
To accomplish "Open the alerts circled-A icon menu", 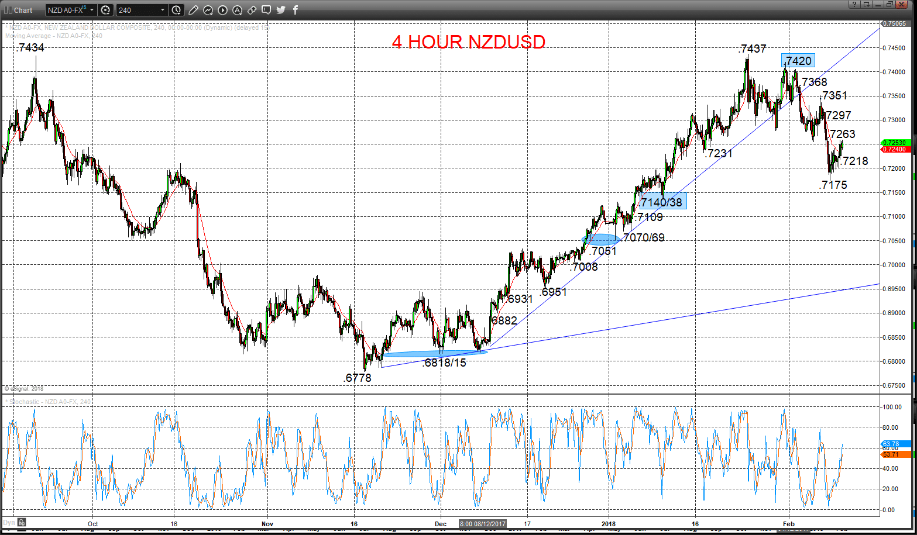I will point(237,10).
